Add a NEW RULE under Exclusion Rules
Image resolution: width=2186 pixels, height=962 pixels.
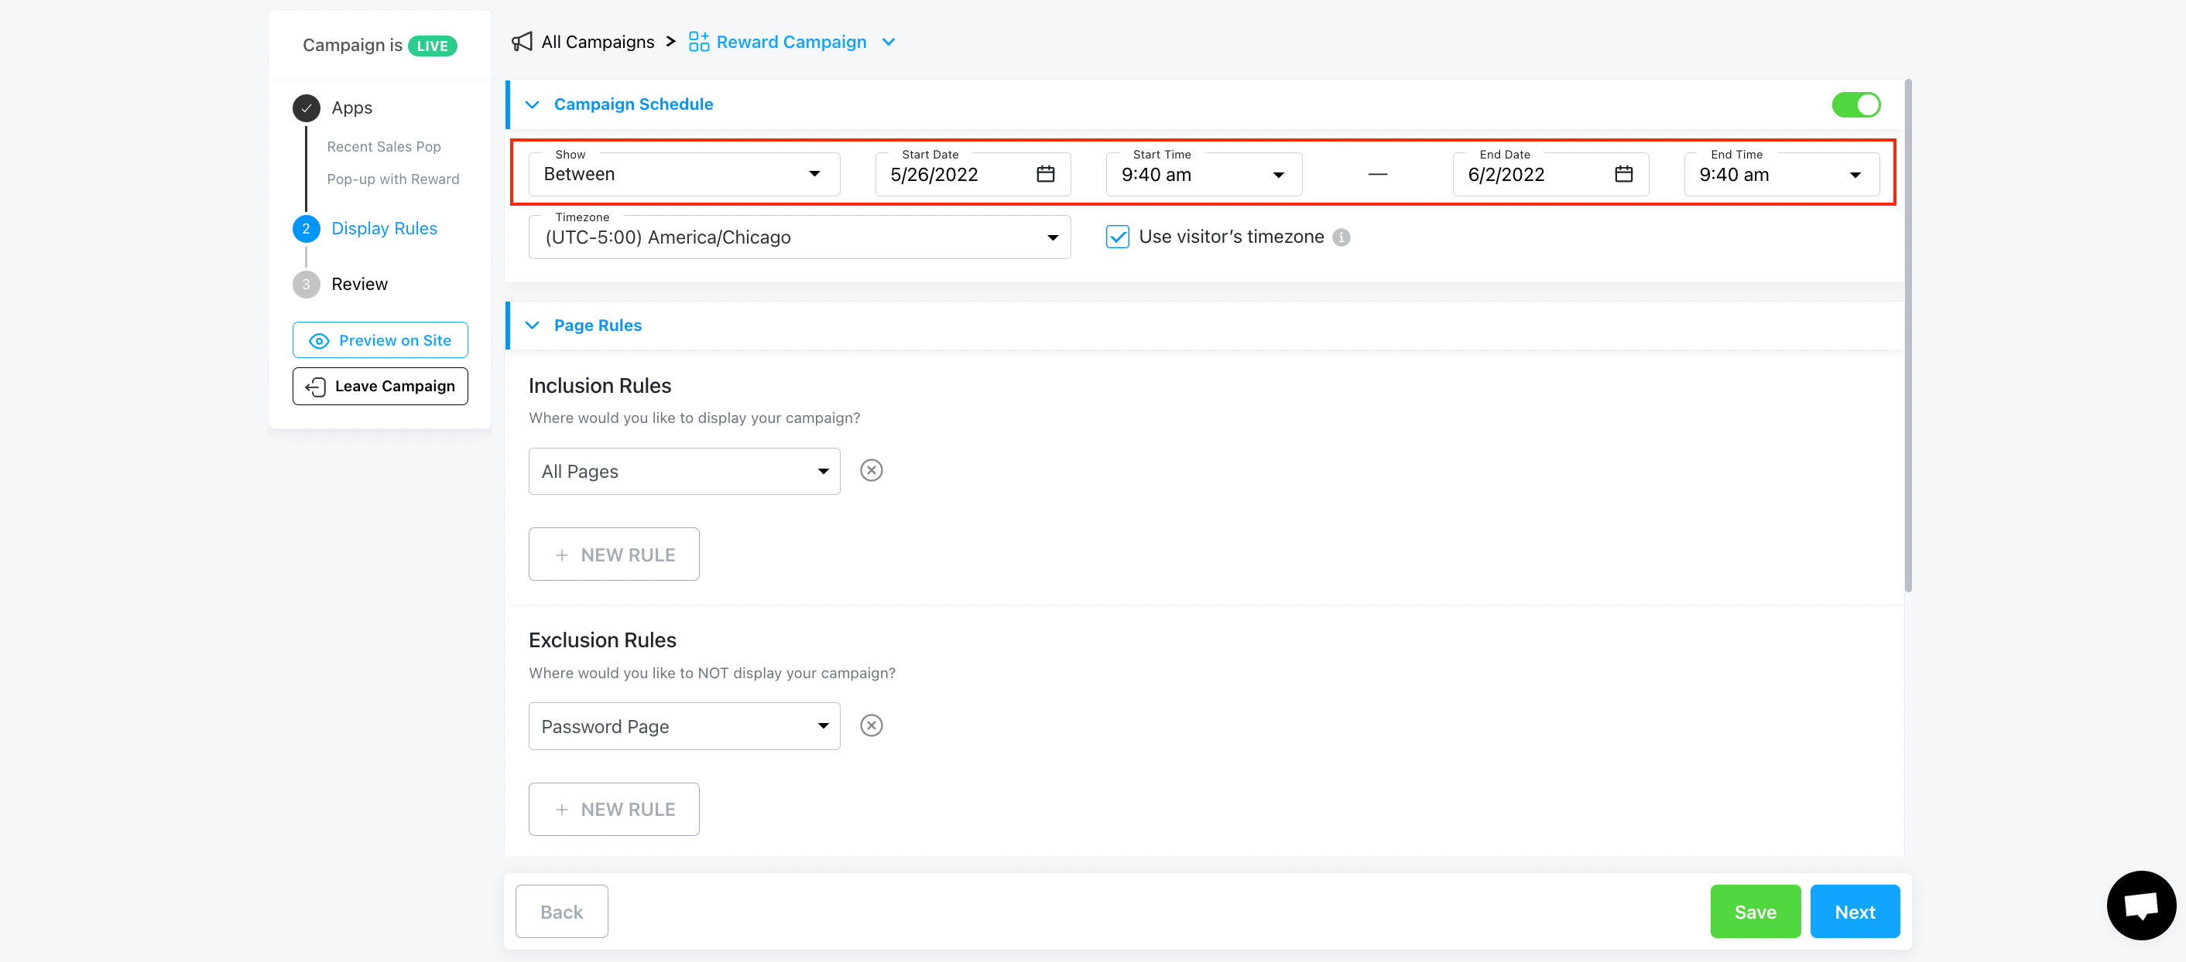tap(614, 810)
